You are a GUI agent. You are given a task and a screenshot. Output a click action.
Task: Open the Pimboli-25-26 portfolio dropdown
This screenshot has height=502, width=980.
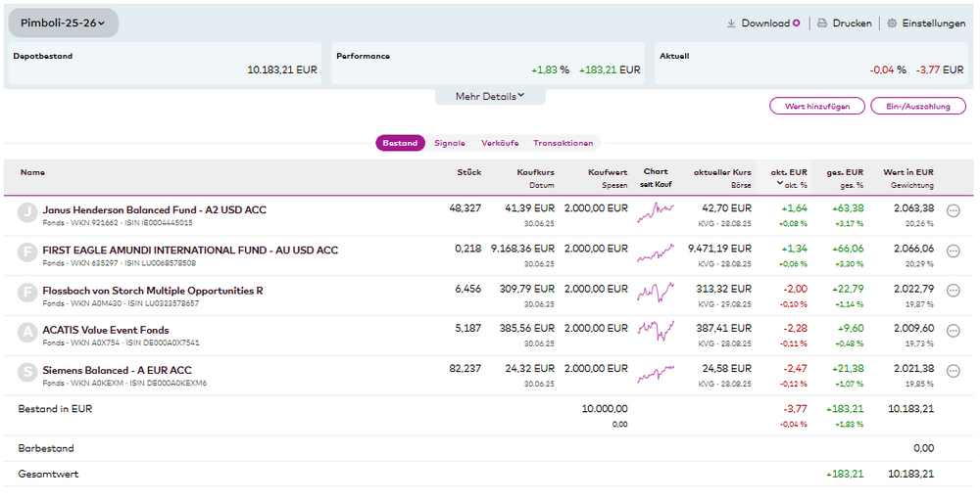pos(63,23)
